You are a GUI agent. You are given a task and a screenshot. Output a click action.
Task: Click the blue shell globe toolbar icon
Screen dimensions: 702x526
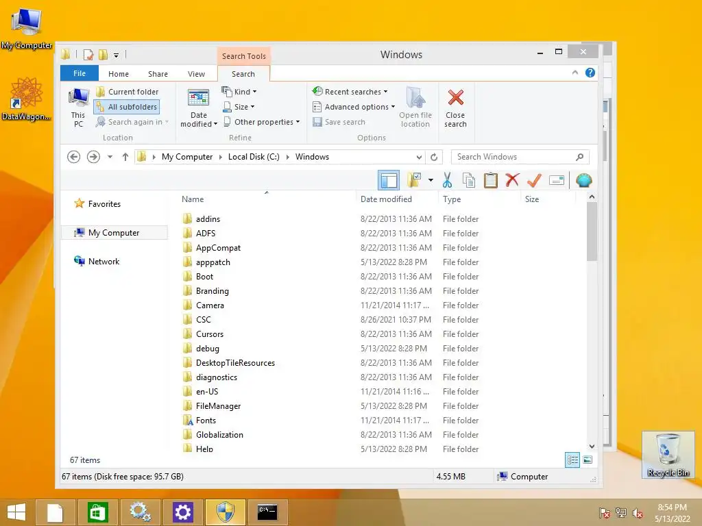coord(584,180)
